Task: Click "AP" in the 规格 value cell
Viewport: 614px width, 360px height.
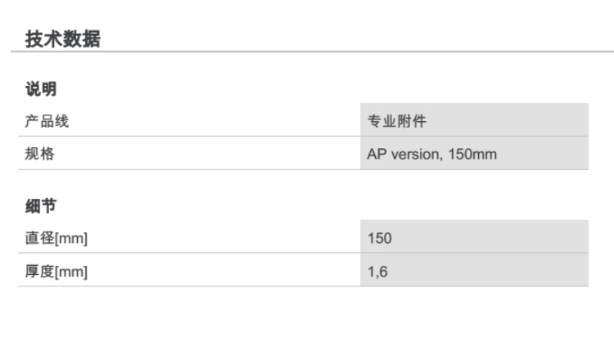Action: [377, 155]
